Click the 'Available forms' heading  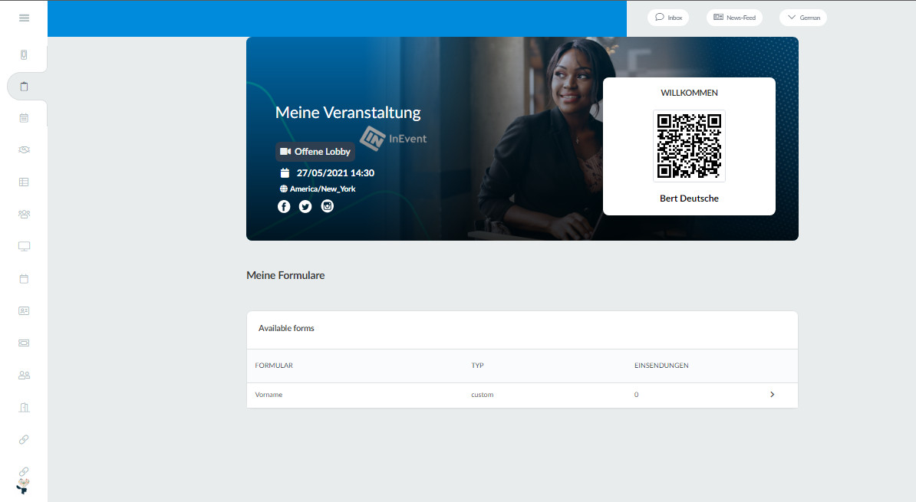click(x=286, y=328)
